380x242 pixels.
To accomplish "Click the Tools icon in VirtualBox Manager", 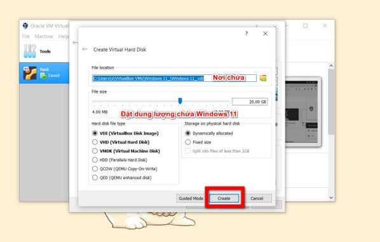I will pyautogui.click(x=30, y=51).
